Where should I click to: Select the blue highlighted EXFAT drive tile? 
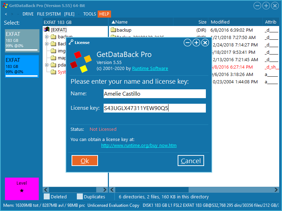point(22,66)
